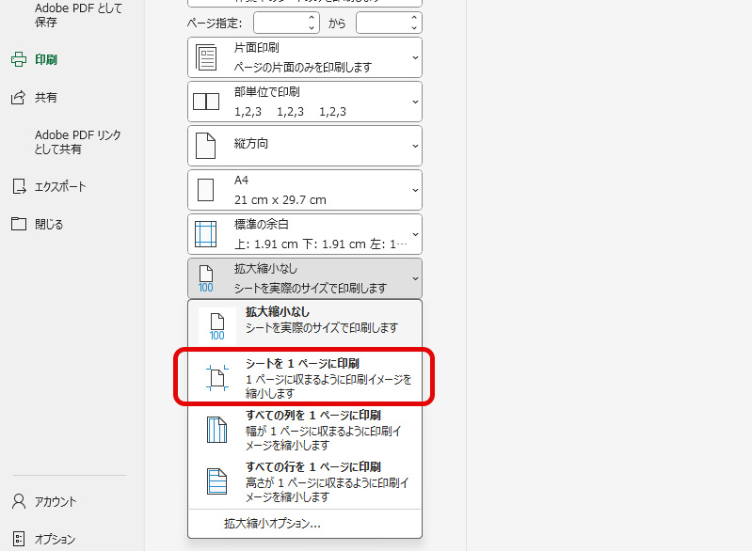Click the gear icon for オプション
Screen dimensions: 752x551
(18, 539)
